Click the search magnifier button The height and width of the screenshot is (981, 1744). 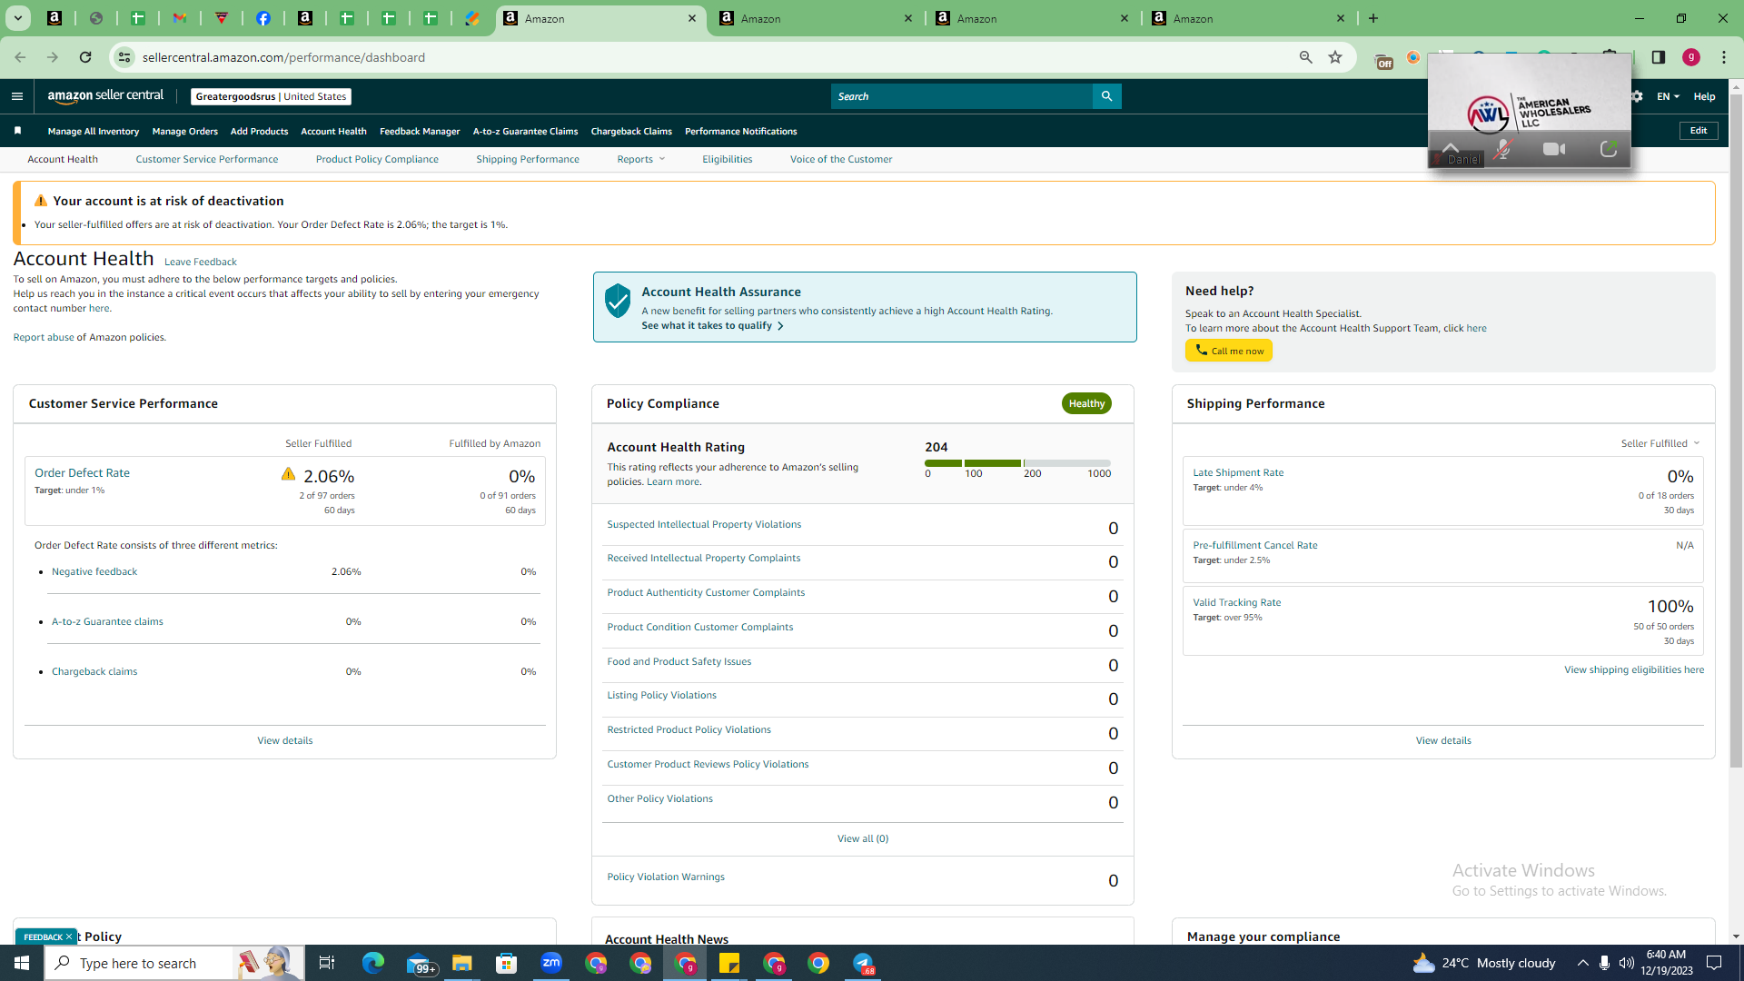point(1106,96)
